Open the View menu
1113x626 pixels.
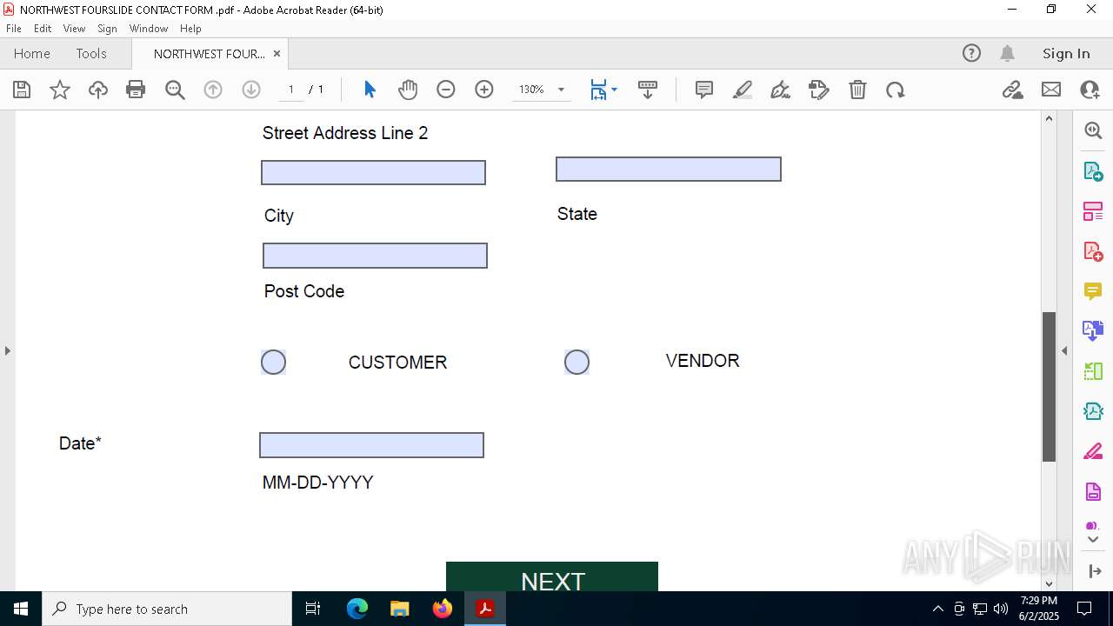(74, 29)
